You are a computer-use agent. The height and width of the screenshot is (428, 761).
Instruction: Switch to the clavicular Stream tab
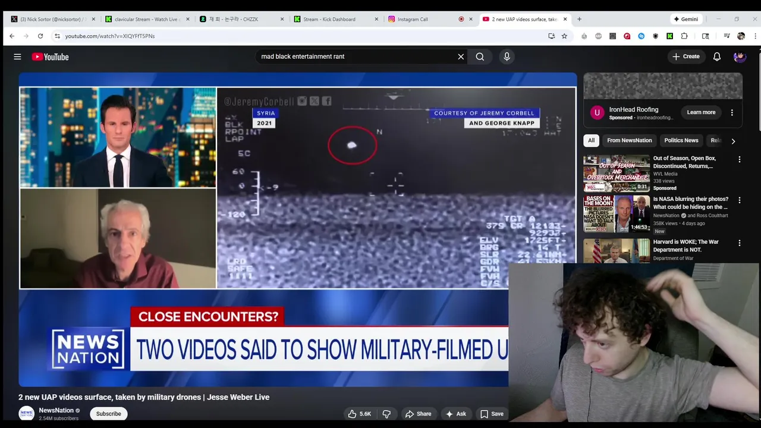(146, 19)
